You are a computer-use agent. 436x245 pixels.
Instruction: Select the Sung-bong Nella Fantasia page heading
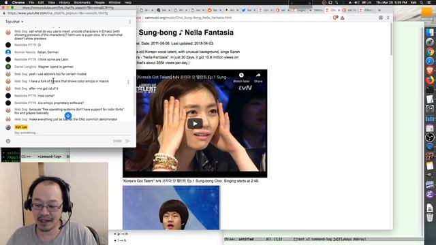186,33
